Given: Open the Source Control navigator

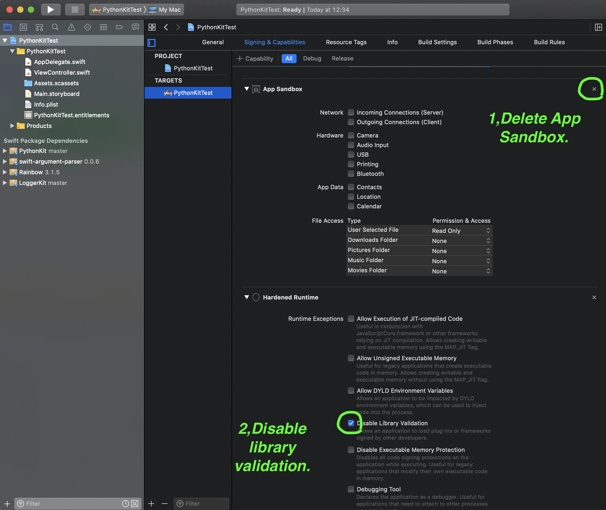Looking at the screenshot, I should pos(23,27).
